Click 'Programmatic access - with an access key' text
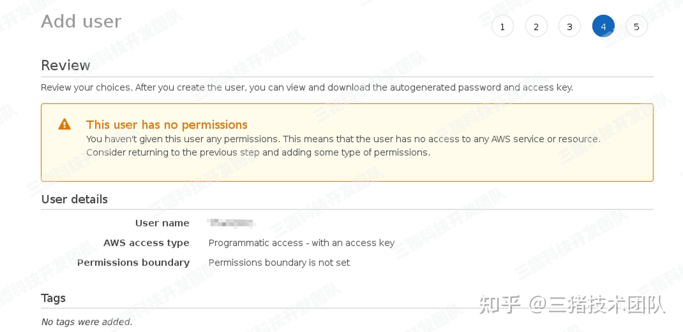This screenshot has height=332, width=683. (x=301, y=242)
